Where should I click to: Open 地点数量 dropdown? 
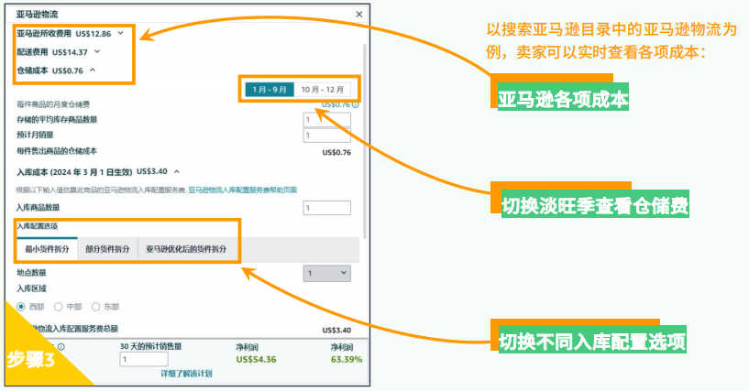[x=326, y=273]
